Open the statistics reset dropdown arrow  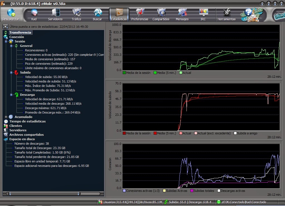pyautogui.click(x=6, y=27)
